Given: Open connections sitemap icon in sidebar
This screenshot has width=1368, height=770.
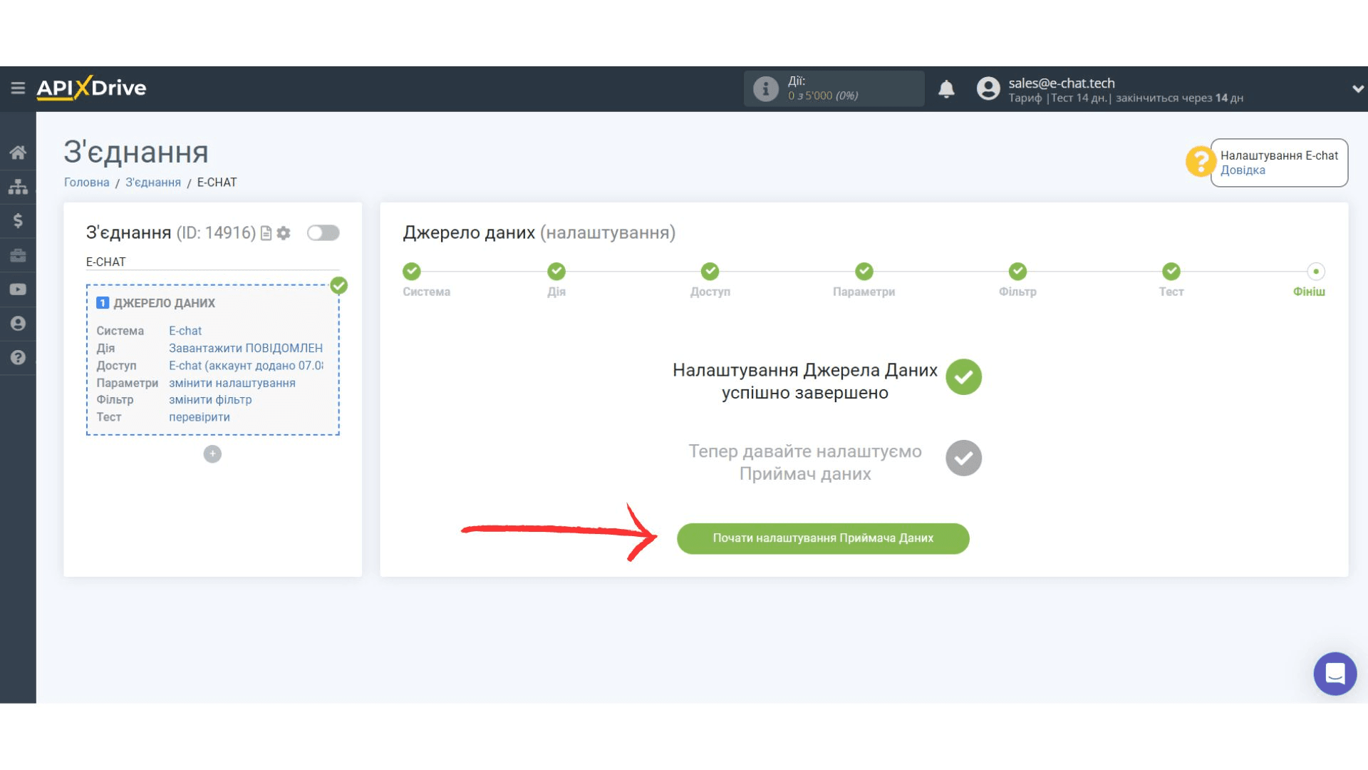Looking at the screenshot, I should [18, 187].
